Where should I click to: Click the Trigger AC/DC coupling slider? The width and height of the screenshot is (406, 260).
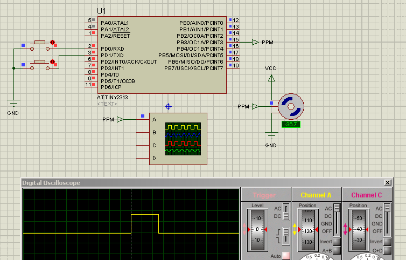pos(286,211)
